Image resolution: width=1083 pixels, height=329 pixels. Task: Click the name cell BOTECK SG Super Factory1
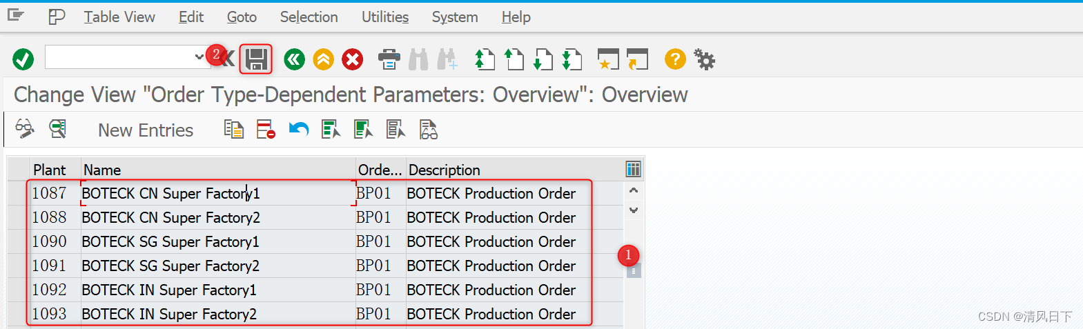[218, 241]
